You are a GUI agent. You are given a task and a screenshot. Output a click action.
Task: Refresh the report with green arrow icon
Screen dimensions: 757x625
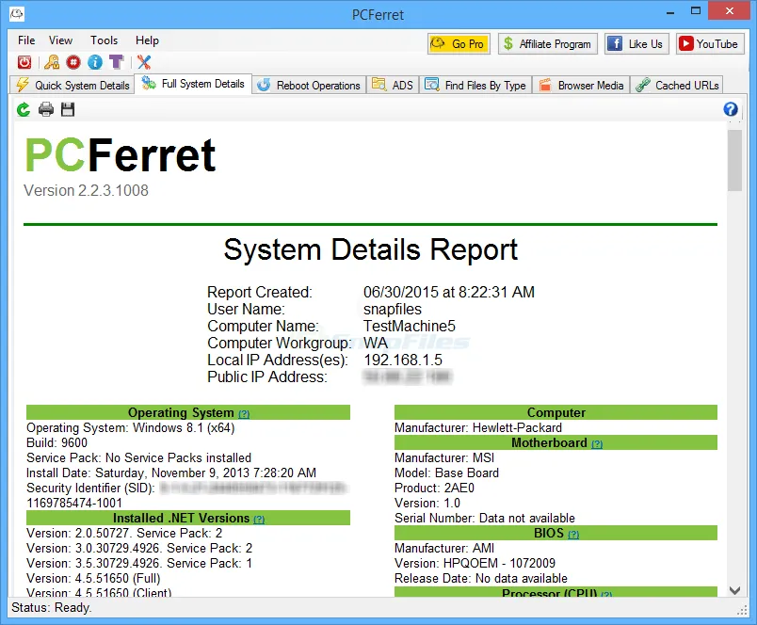(x=24, y=109)
